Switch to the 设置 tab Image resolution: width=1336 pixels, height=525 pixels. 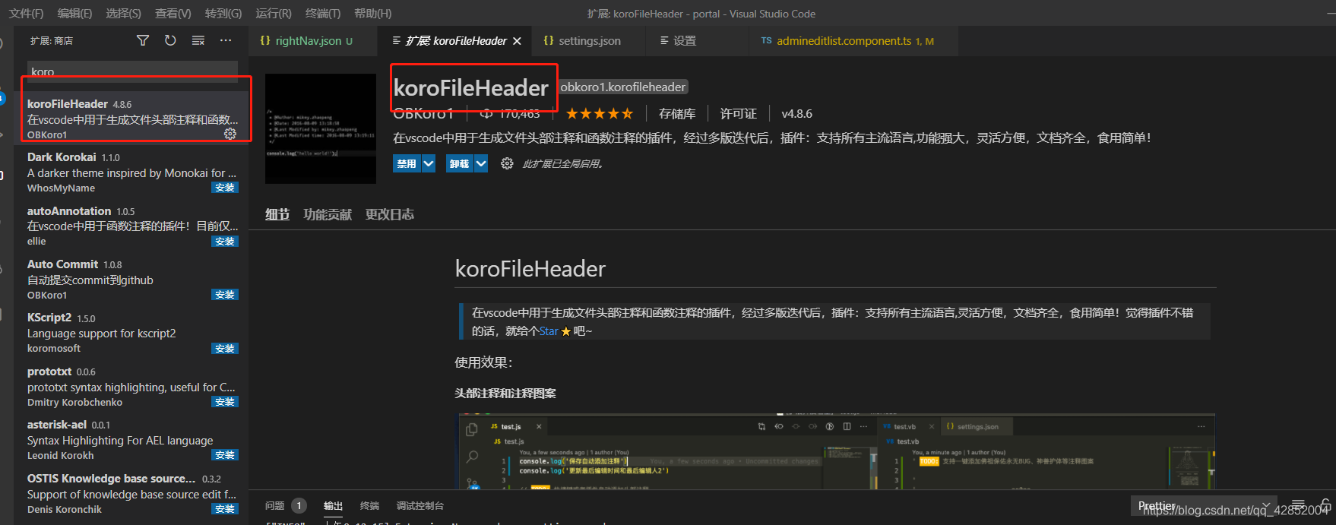[x=696, y=41]
